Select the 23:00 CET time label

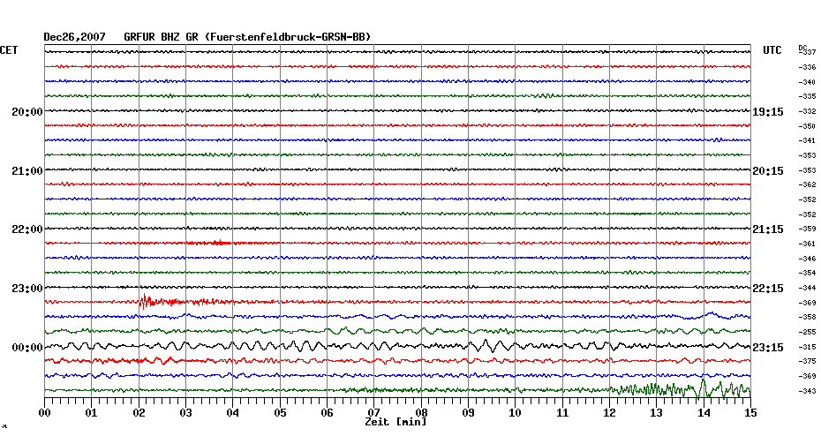[27, 289]
